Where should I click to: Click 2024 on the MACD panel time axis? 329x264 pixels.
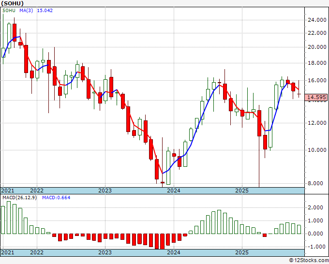click(174, 252)
